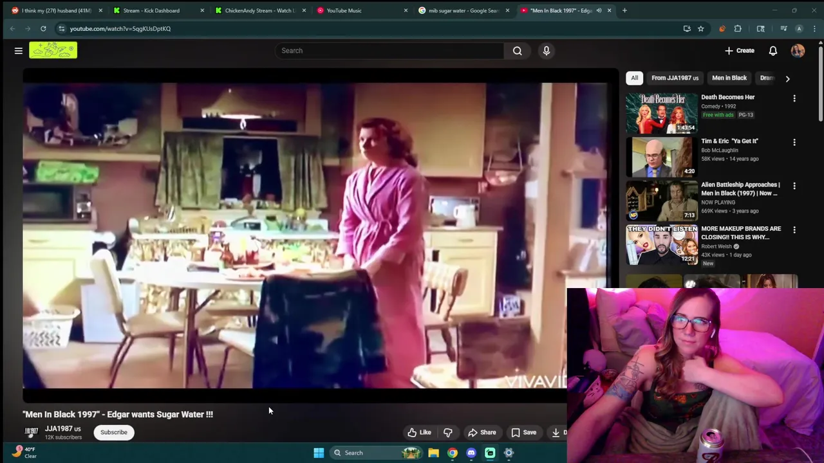Go back in browser history
Image resolution: width=824 pixels, height=463 pixels.
(x=12, y=28)
